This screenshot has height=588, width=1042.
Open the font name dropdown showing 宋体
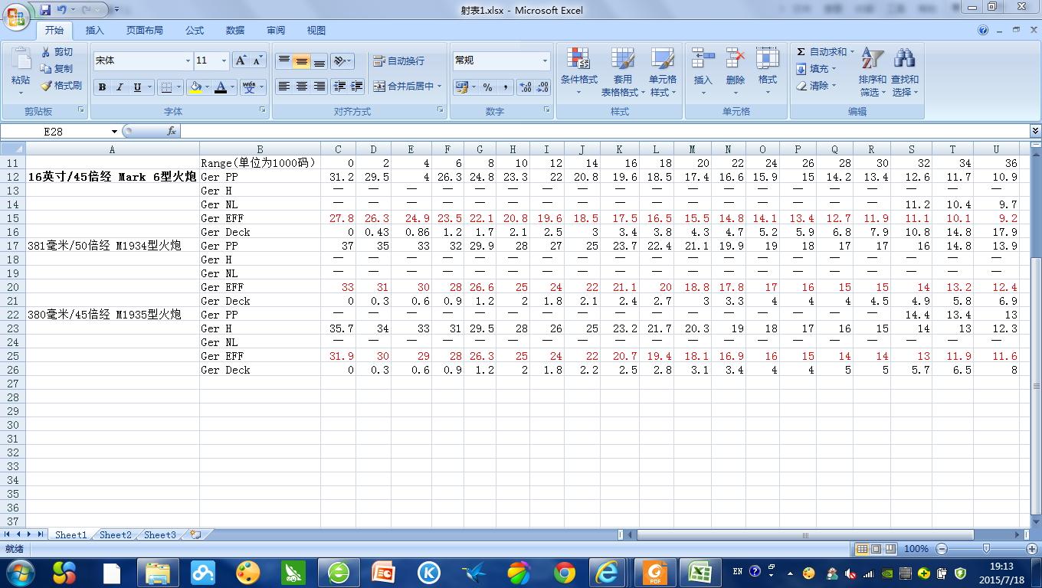[188, 60]
